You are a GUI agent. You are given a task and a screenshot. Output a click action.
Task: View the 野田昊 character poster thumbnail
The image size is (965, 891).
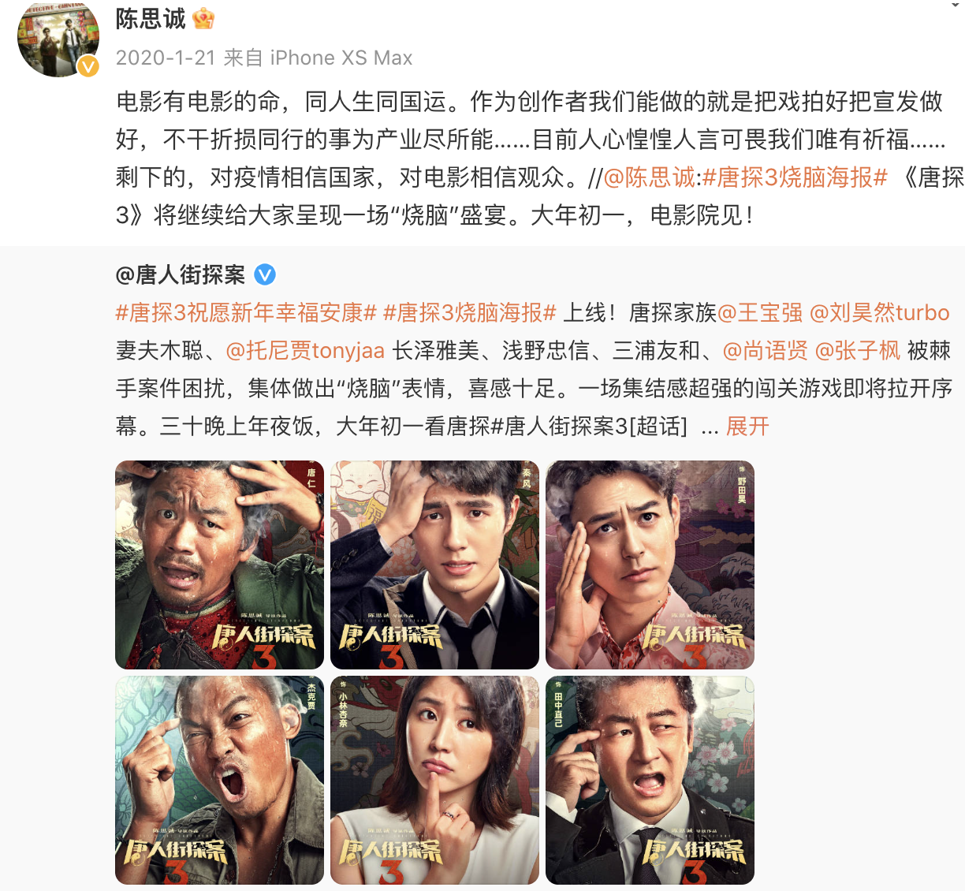pos(650,565)
